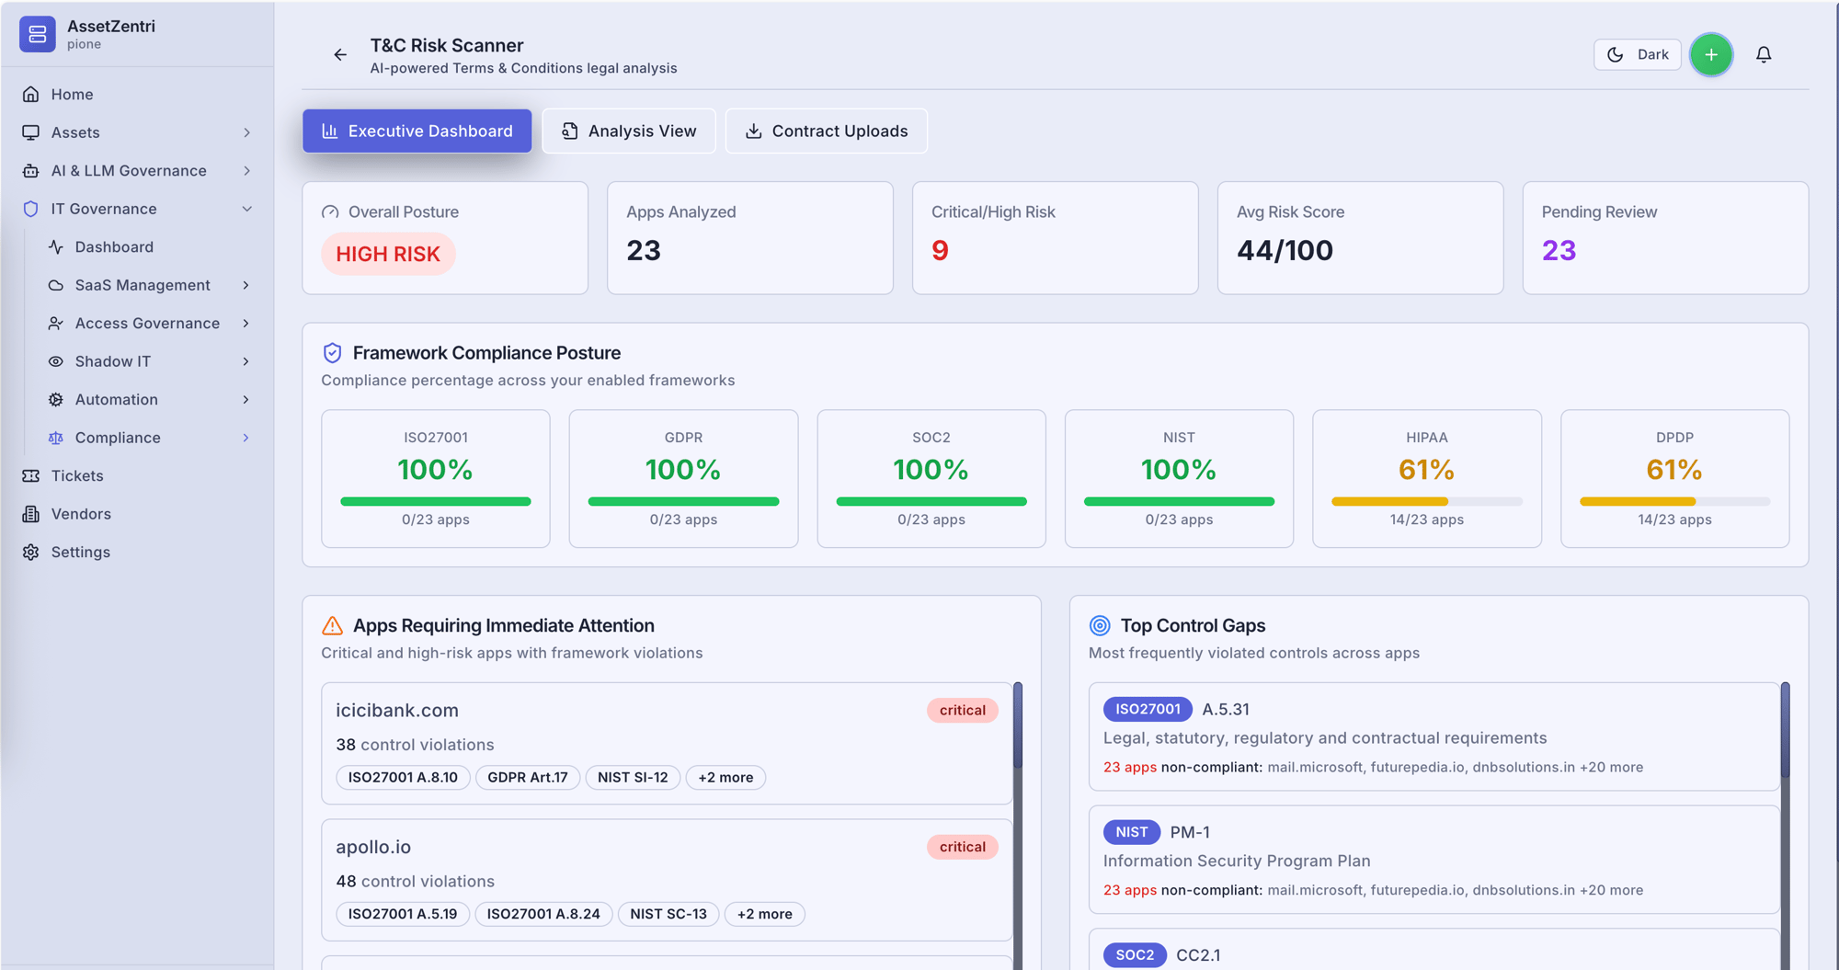The image size is (1839, 970).
Task: Click the ISO27001 100% progress bar
Action: [436, 502]
